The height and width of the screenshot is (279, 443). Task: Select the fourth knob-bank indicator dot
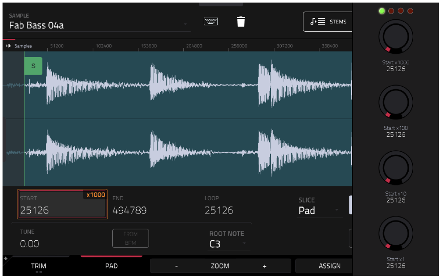point(410,11)
